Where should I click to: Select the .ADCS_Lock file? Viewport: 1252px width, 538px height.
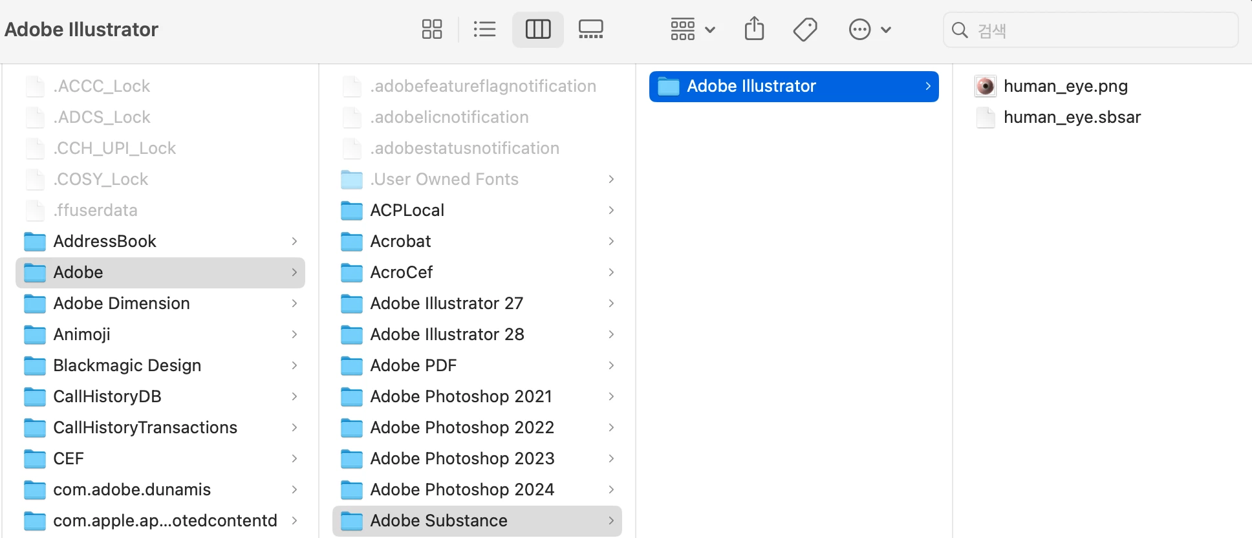160,117
